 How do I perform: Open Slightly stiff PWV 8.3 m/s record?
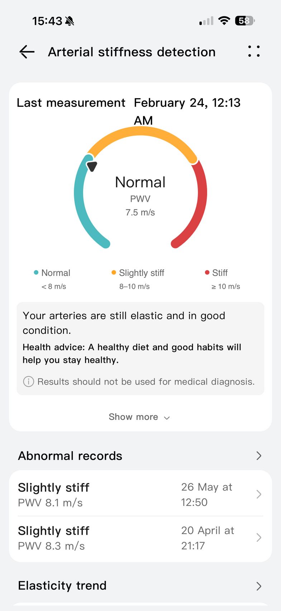[54, 538]
